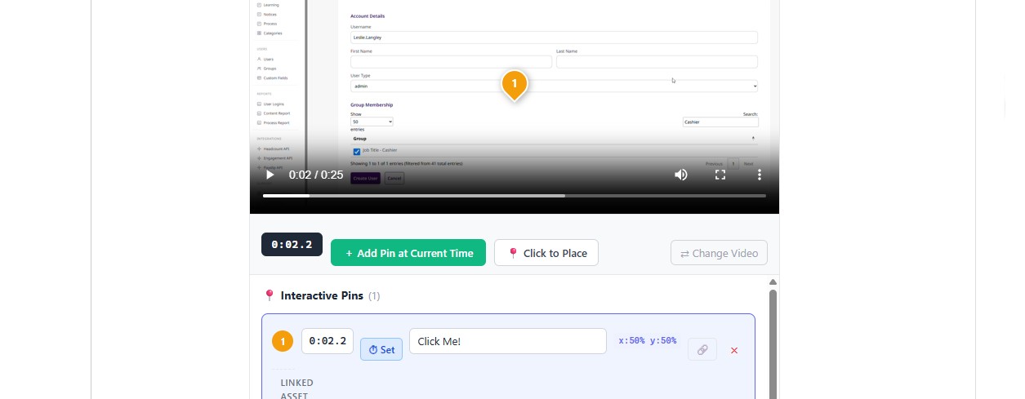This screenshot has height=399, width=1025.
Task: Click Create User in the video
Action: [366, 178]
